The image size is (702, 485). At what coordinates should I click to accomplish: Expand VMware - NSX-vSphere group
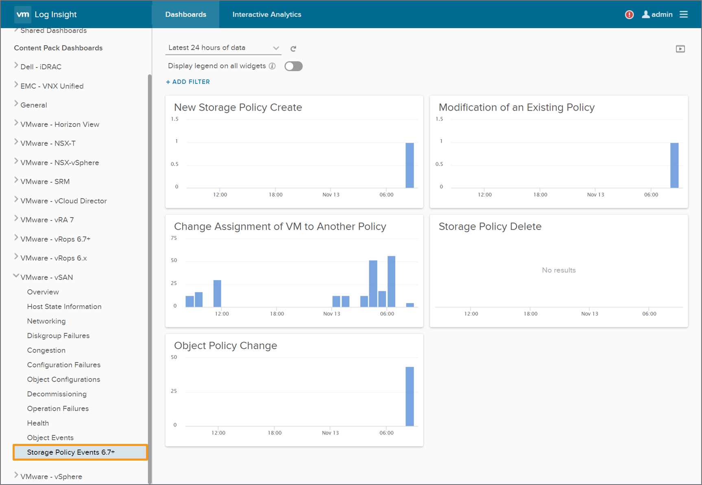tap(16, 161)
